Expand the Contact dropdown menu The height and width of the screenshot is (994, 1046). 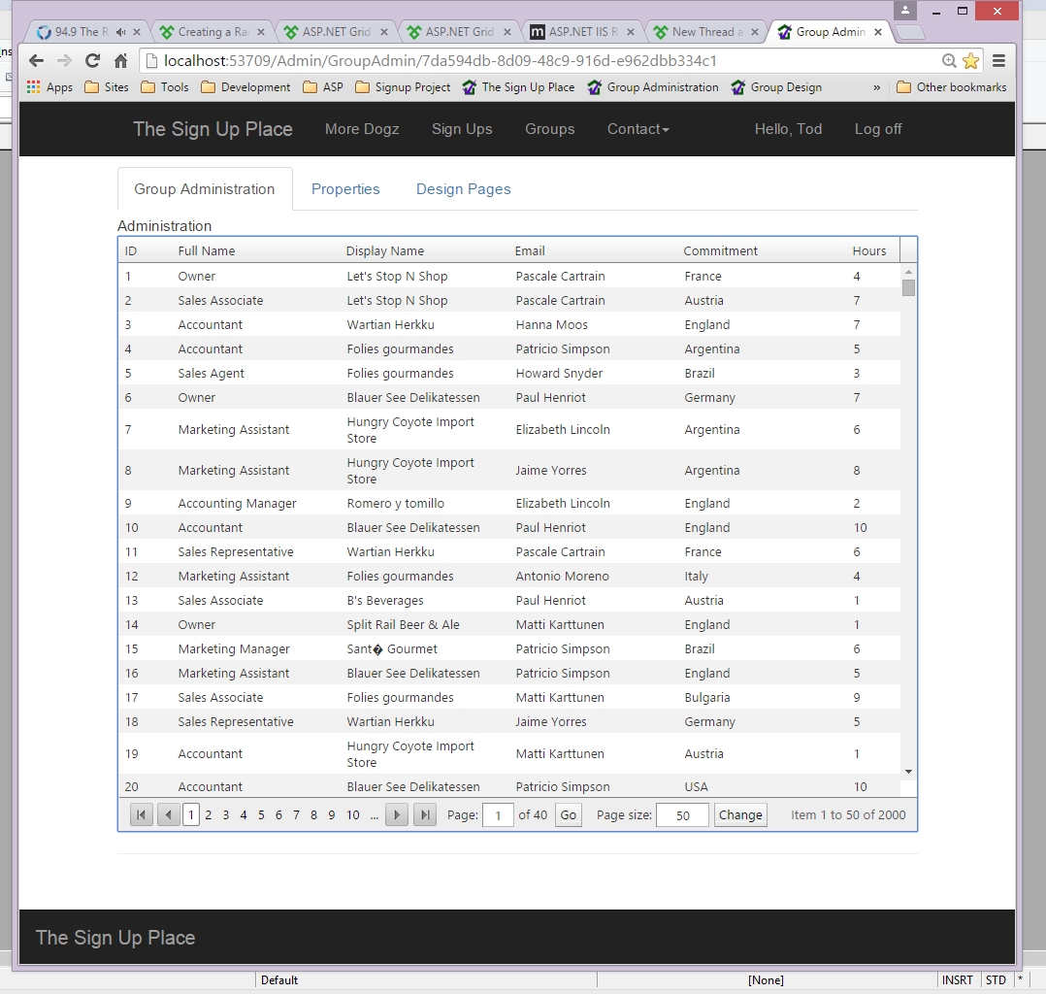637,129
